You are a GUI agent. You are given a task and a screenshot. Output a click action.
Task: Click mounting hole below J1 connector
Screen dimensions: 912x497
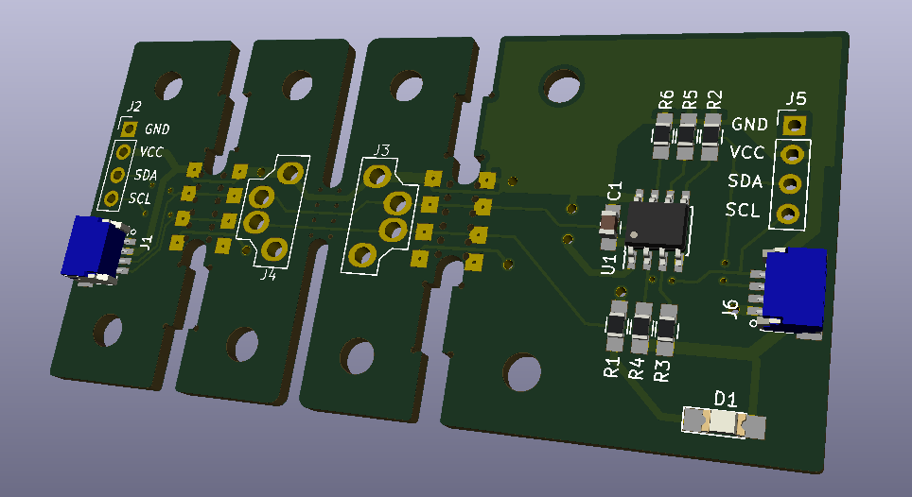pos(108,330)
